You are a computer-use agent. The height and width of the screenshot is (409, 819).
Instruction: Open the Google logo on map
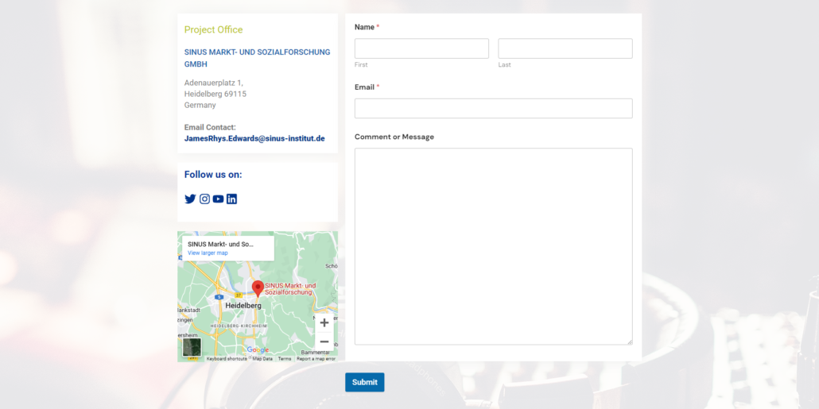pyautogui.click(x=258, y=350)
